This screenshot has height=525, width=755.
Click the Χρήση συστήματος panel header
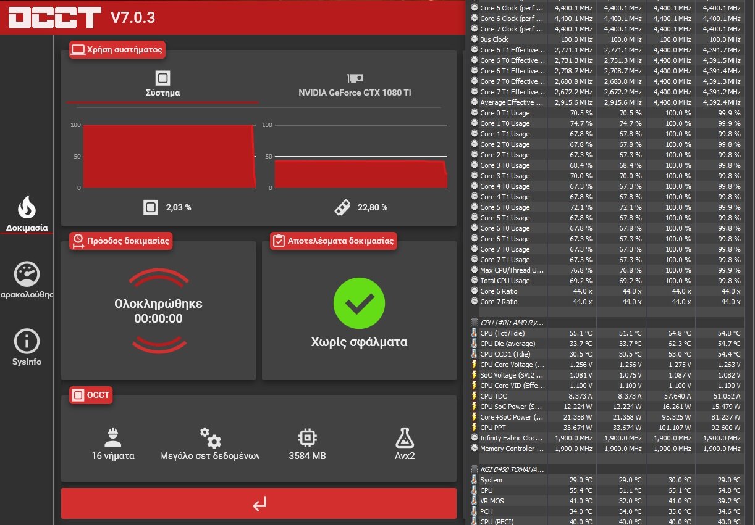116,50
